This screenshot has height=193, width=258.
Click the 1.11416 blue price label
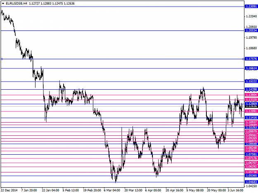click(251, 118)
